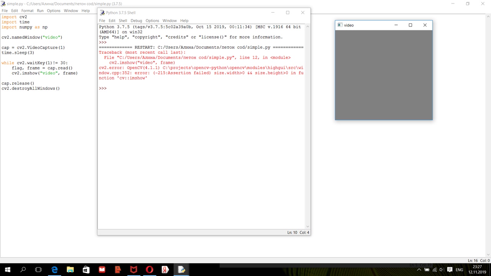Open Run menu in editor window
Screen dimensions: 491x276
point(40,11)
